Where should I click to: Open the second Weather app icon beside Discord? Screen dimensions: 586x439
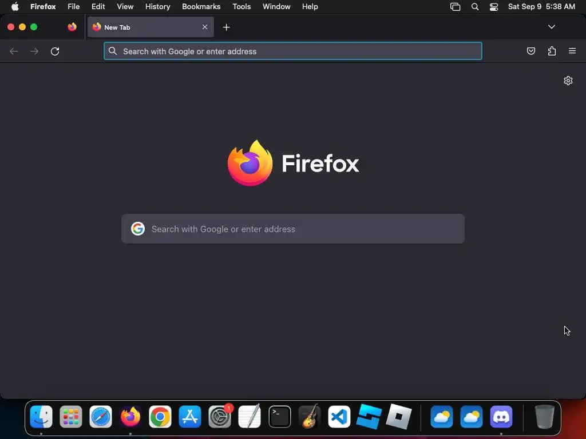pos(472,417)
